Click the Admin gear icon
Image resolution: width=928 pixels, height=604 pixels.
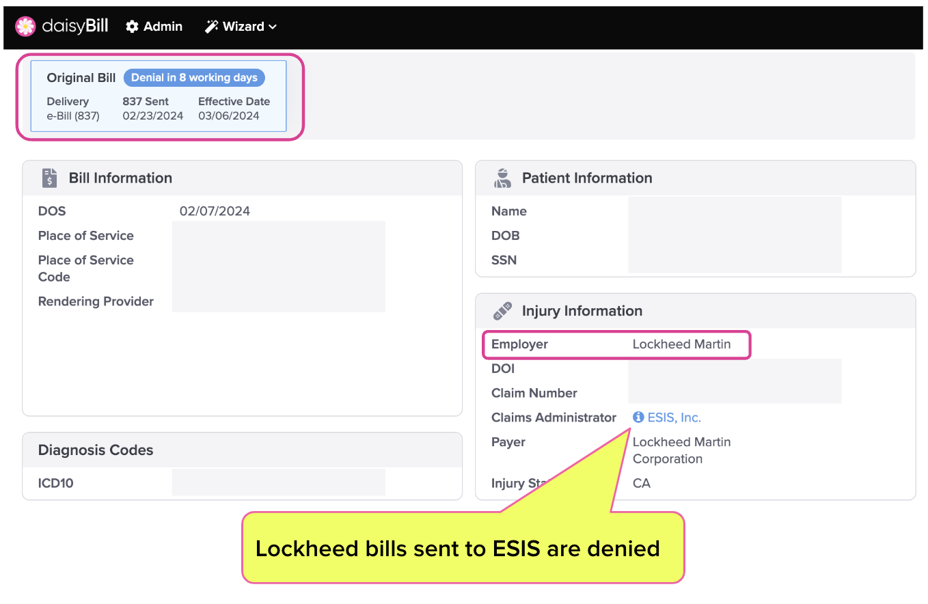133,27
